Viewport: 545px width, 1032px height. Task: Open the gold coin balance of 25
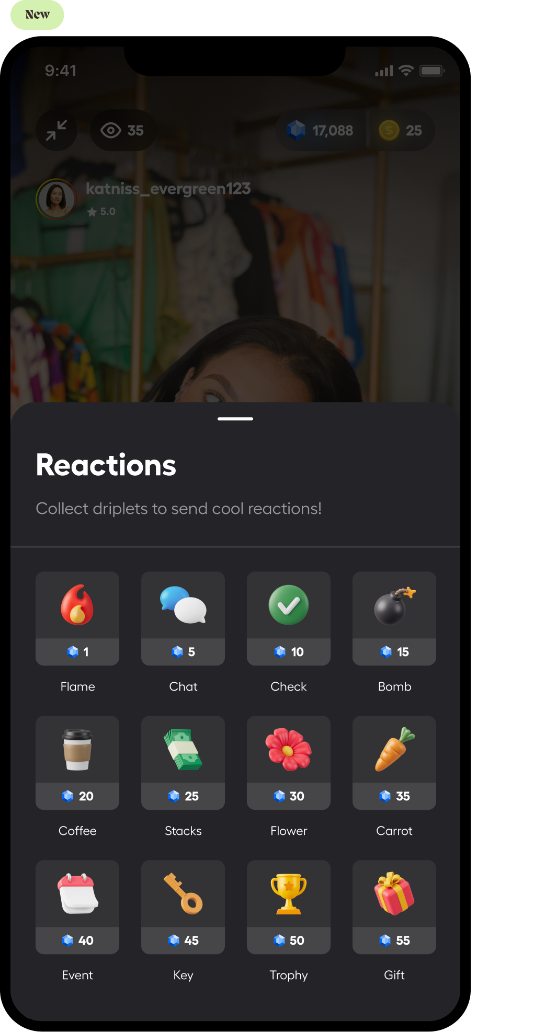(x=402, y=130)
